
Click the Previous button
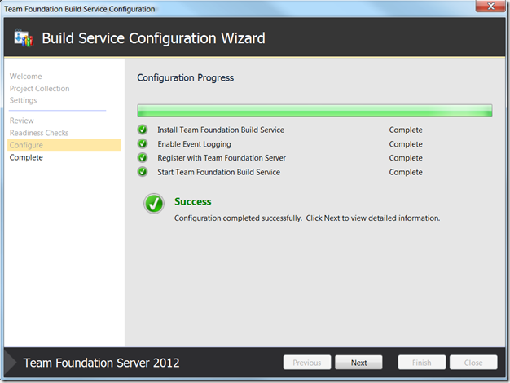pyautogui.click(x=306, y=363)
